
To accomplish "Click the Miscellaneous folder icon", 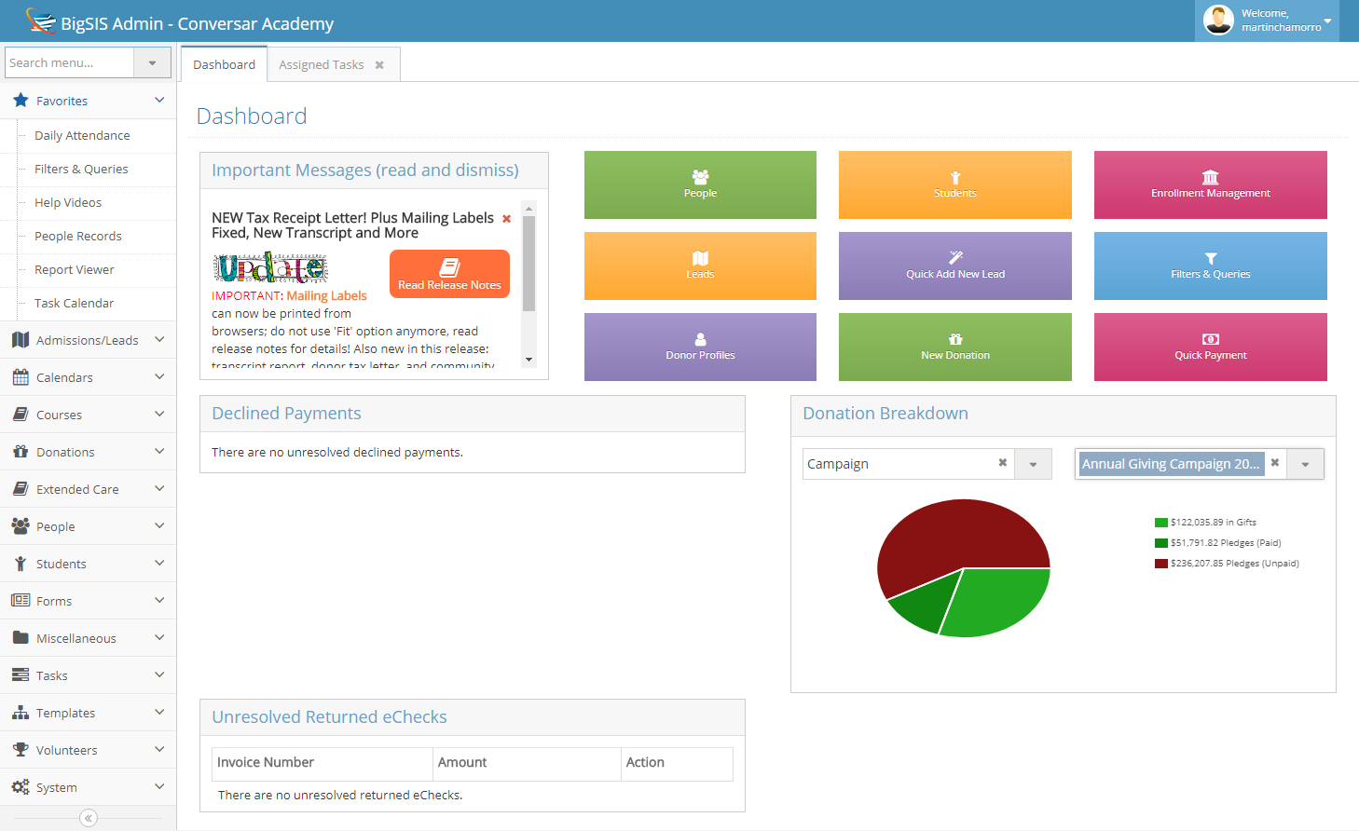I will 21,638.
